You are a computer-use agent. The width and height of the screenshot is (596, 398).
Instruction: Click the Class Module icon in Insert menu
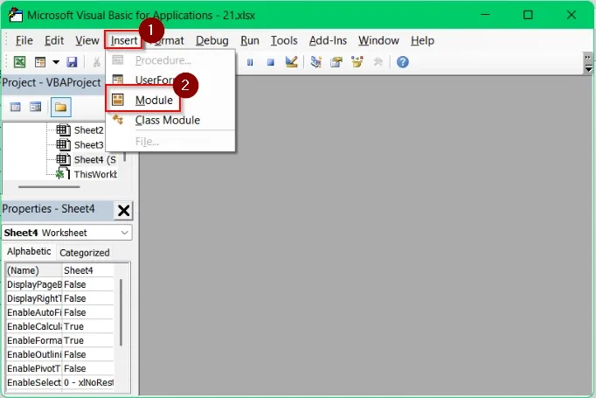(x=118, y=120)
